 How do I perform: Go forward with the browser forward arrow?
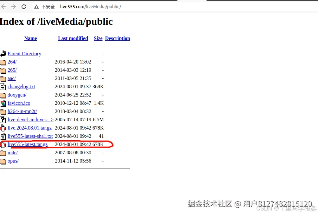(13, 7)
